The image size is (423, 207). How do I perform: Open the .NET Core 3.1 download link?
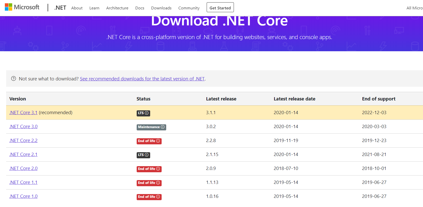point(23,113)
